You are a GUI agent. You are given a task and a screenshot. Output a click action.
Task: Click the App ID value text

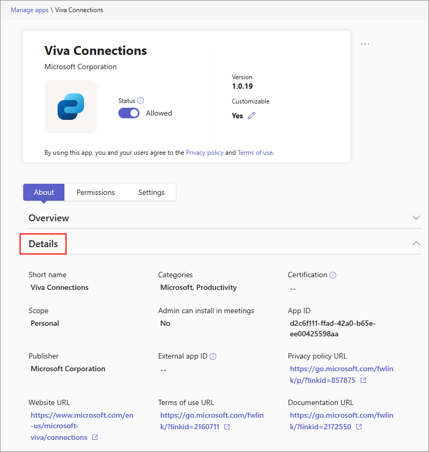click(333, 328)
